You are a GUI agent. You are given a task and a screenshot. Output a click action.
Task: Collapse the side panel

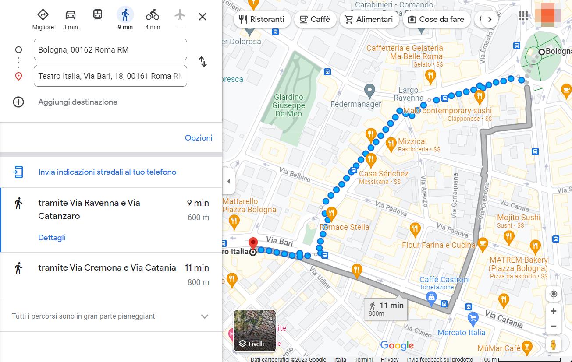pos(228,181)
